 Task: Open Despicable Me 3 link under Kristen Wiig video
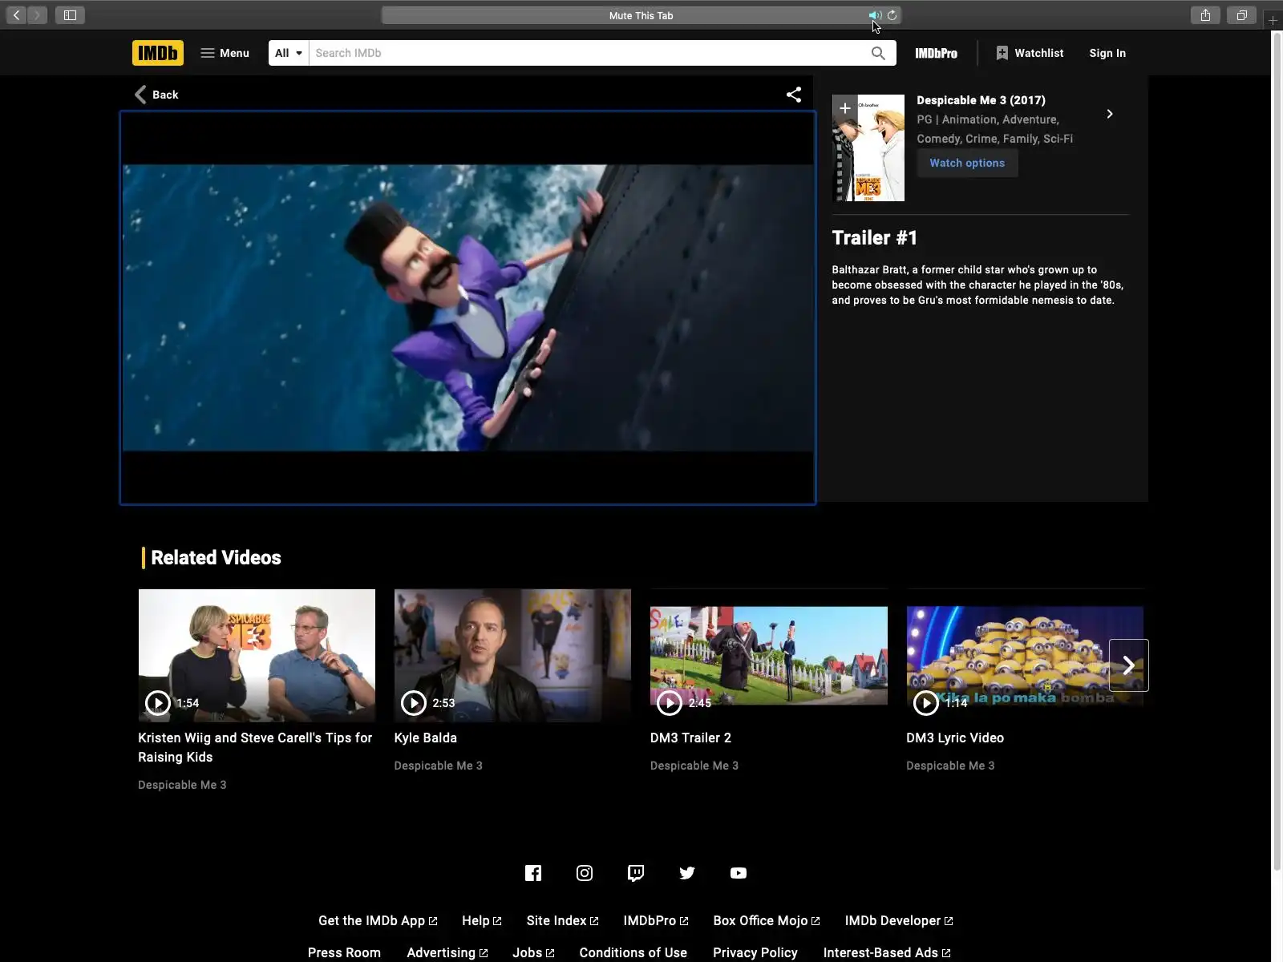tap(182, 785)
